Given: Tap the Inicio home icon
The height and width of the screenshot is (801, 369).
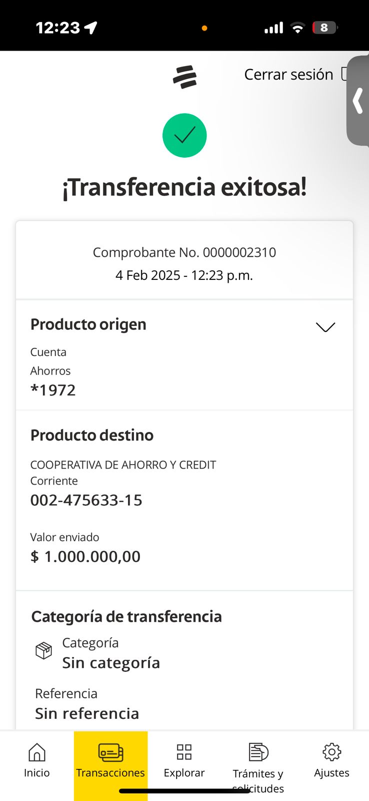Looking at the screenshot, I should (x=37, y=752).
